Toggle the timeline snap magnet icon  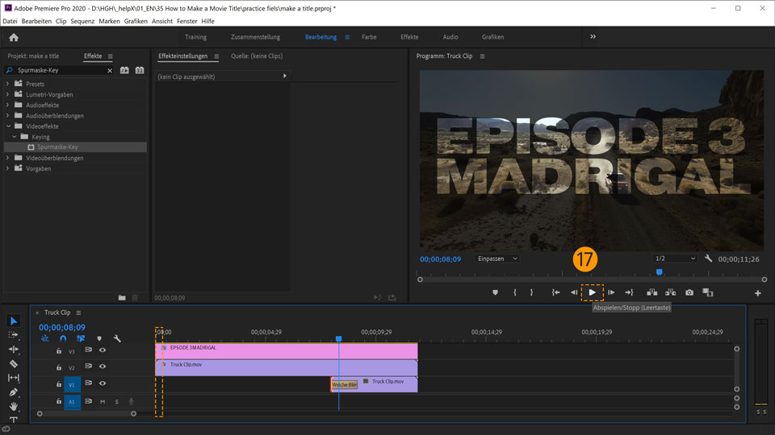pyautogui.click(x=63, y=338)
